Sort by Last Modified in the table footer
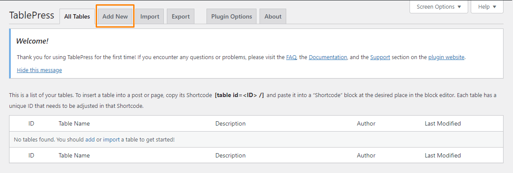 (x=443, y=155)
